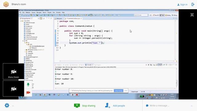Minimize the Console view panel
Screen dimensions: 197x111
tap(174, 65)
